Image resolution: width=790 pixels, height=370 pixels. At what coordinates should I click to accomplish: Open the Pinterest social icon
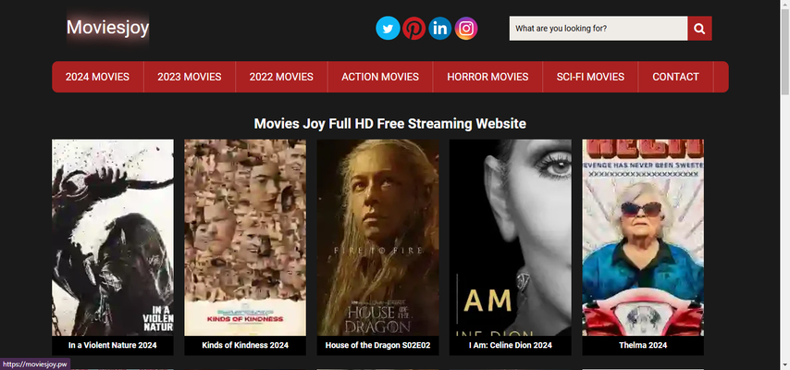pos(414,29)
